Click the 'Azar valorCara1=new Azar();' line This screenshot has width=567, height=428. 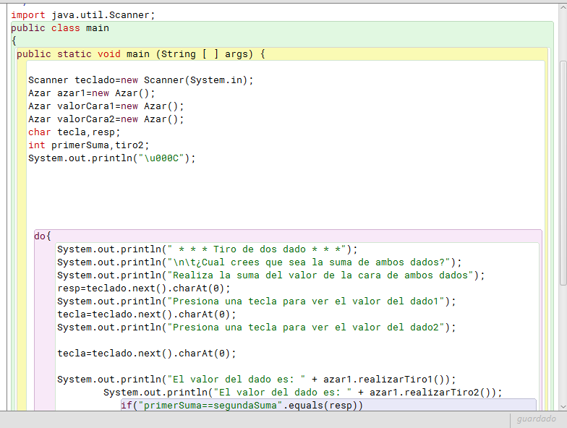click(106, 106)
